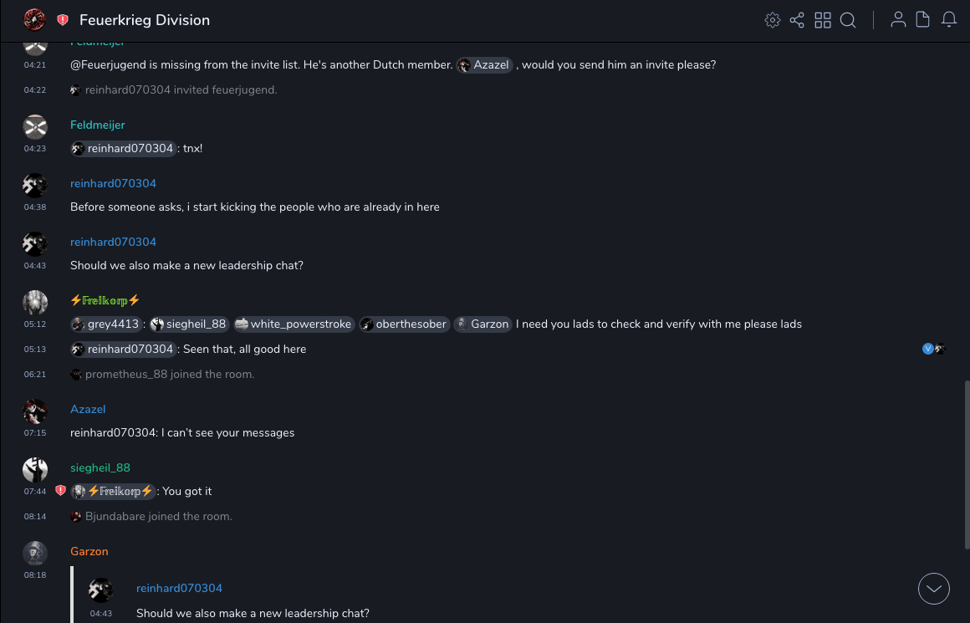Search messages with the magnifier icon
The image size is (970, 623).
[848, 20]
